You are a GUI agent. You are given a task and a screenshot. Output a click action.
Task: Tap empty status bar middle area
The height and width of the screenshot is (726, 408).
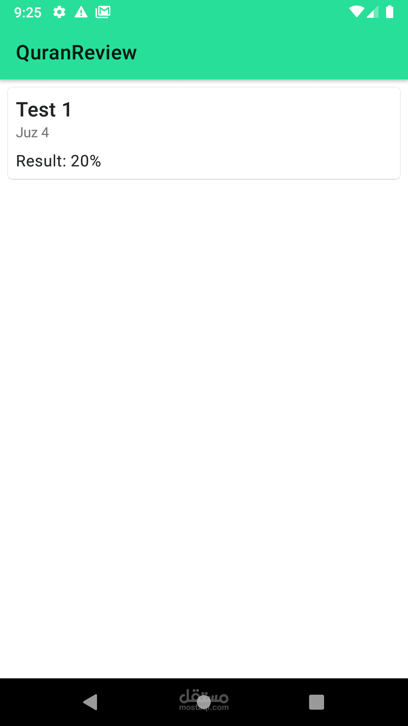(x=227, y=12)
